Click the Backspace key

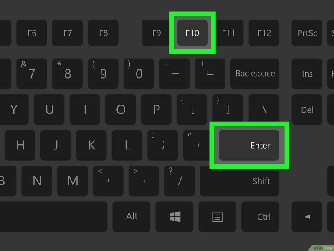pos(255,74)
